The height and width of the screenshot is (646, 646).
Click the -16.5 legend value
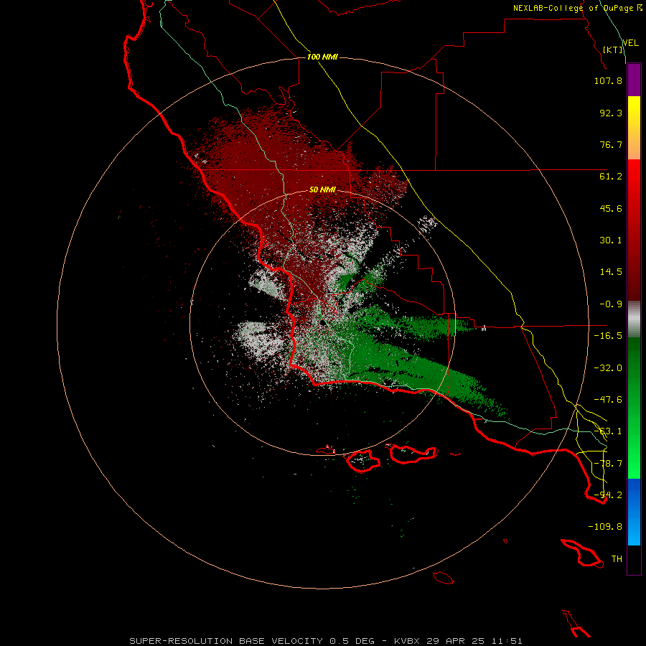click(608, 336)
